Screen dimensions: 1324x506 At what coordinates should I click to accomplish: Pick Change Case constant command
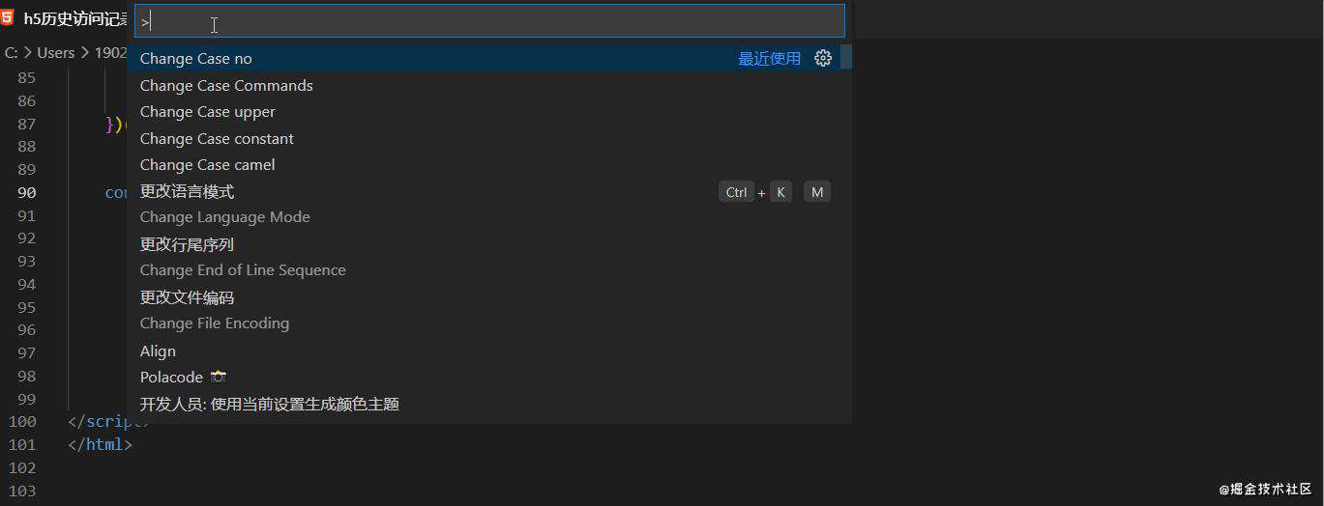489,138
